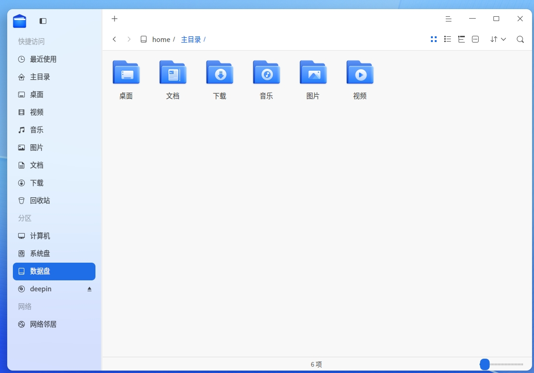The height and width of the screenshot is (373, 534).
Task: Go back to previous folder
Action: pyautogui.click(x=115, y=39)
